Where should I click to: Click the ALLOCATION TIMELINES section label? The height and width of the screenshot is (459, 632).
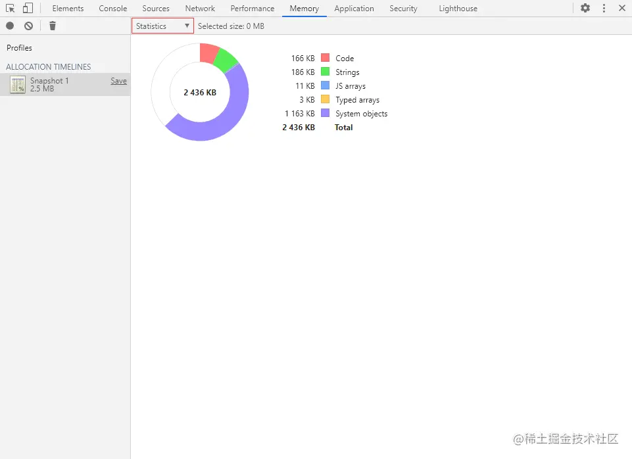point(49,66)
